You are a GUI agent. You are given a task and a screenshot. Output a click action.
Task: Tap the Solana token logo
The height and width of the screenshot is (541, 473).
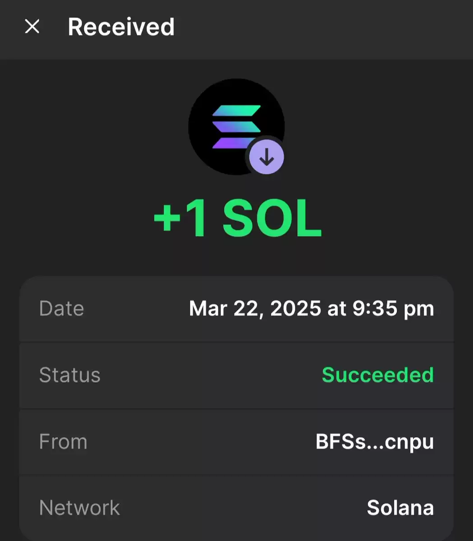pyautogui.click(x=236, y=127)
